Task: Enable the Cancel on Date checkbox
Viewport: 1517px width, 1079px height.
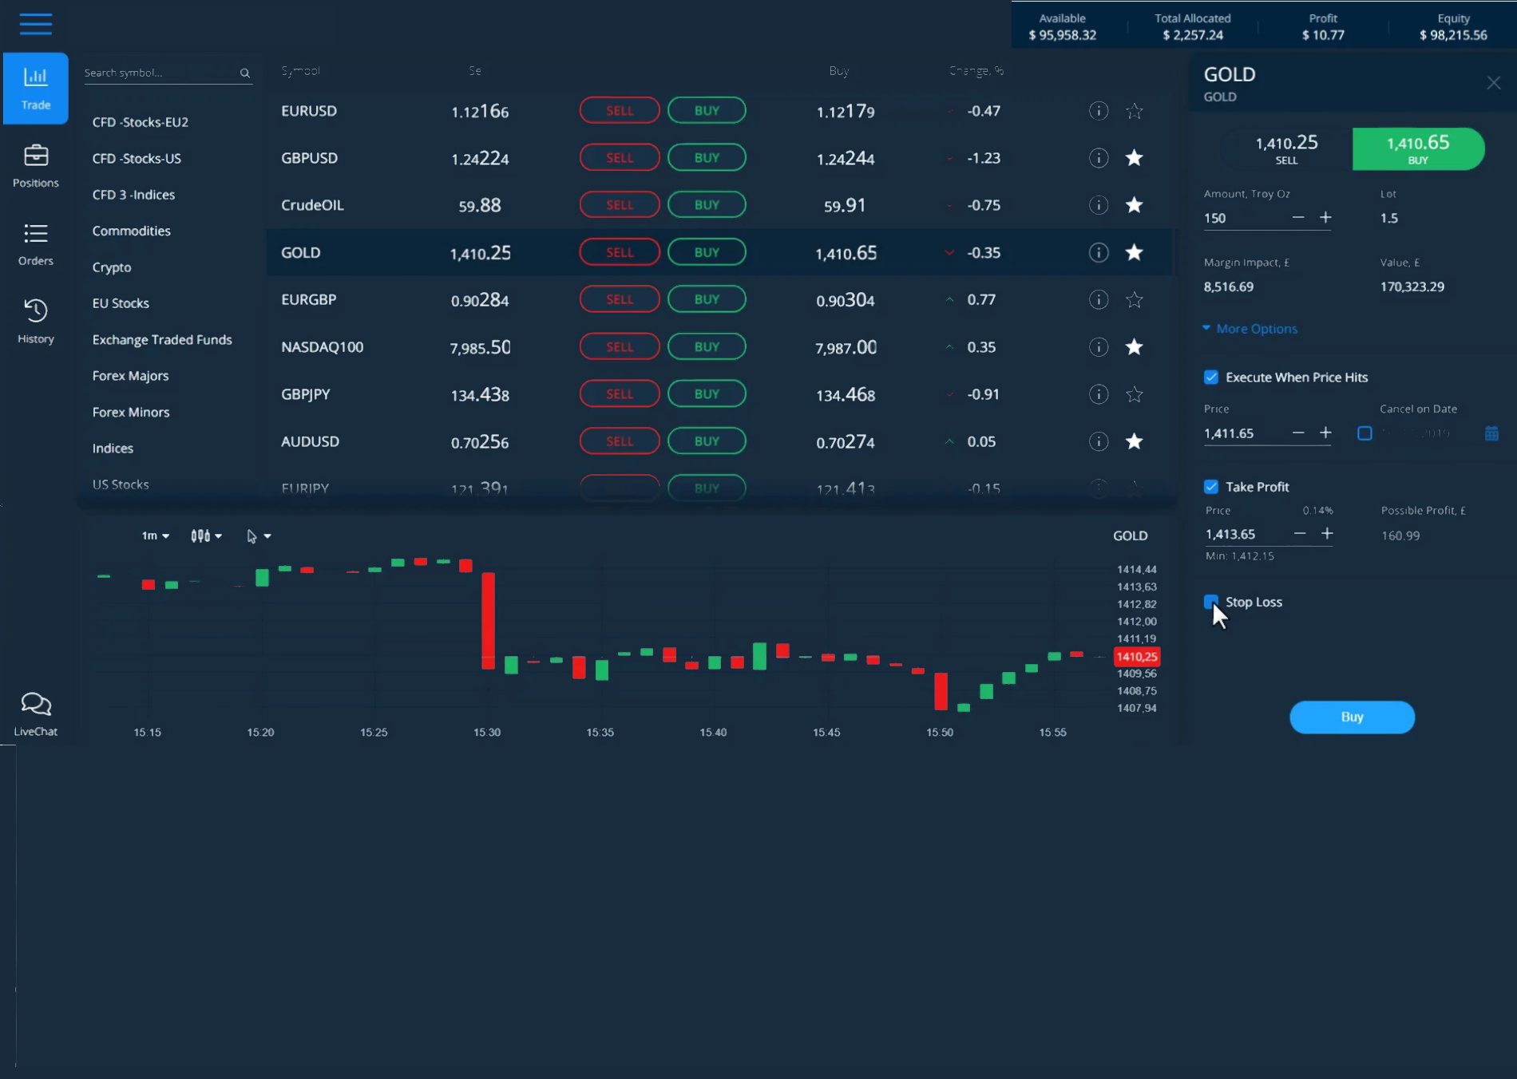Action: click(1365, 433)
